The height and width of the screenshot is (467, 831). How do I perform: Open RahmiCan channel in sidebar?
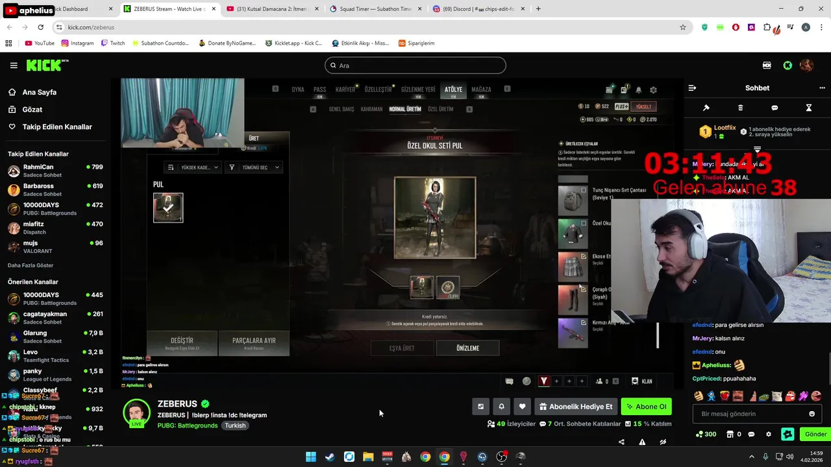click(55, 171)
